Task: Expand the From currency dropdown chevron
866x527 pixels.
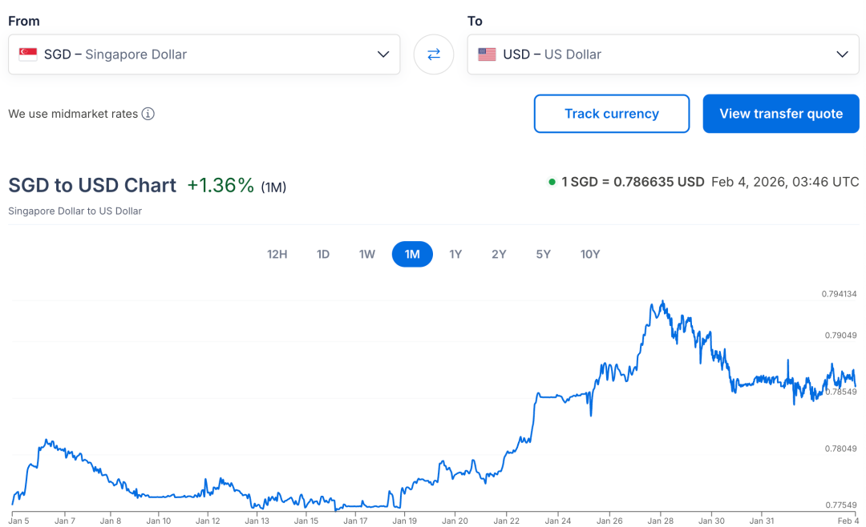Action: [x=382, y=54]
